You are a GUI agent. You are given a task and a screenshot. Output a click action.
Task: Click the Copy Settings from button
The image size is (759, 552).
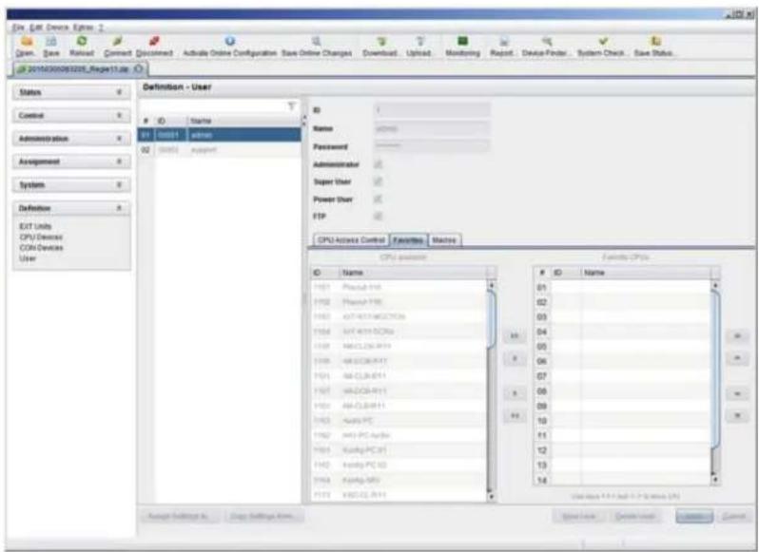pyautogui.click(x=263, y=516)
